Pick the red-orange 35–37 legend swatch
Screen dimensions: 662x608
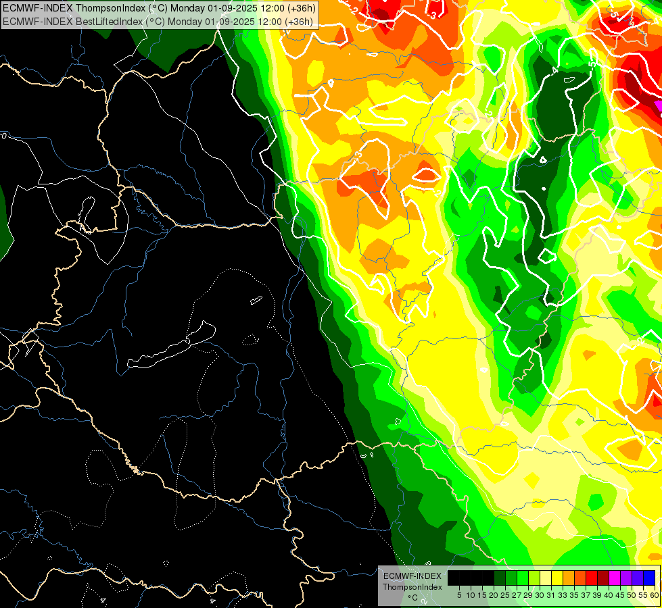click(x=580, y=578)
